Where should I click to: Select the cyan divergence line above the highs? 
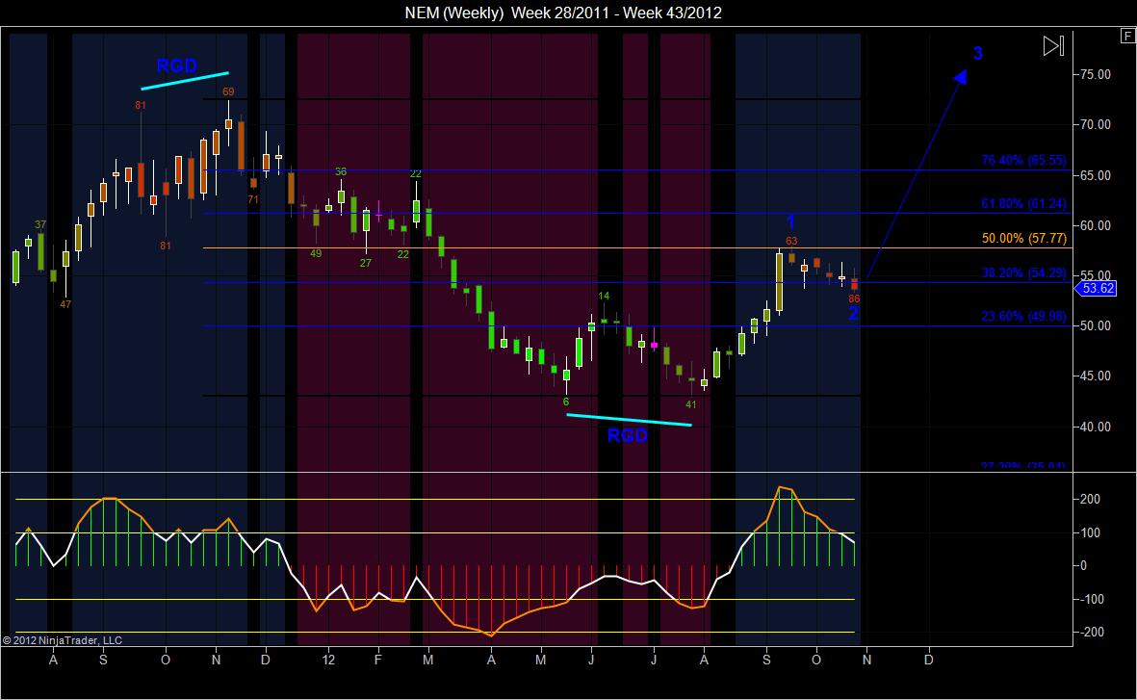[185, 81]
